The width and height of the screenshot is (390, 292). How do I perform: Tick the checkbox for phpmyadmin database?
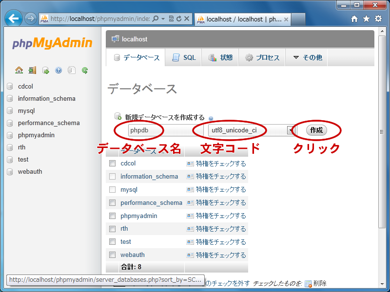(113, 216)
